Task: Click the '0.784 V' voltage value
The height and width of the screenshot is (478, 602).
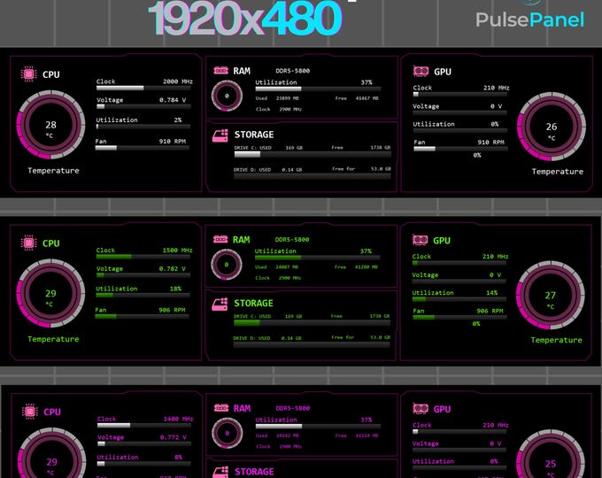Action: [173, 100]
